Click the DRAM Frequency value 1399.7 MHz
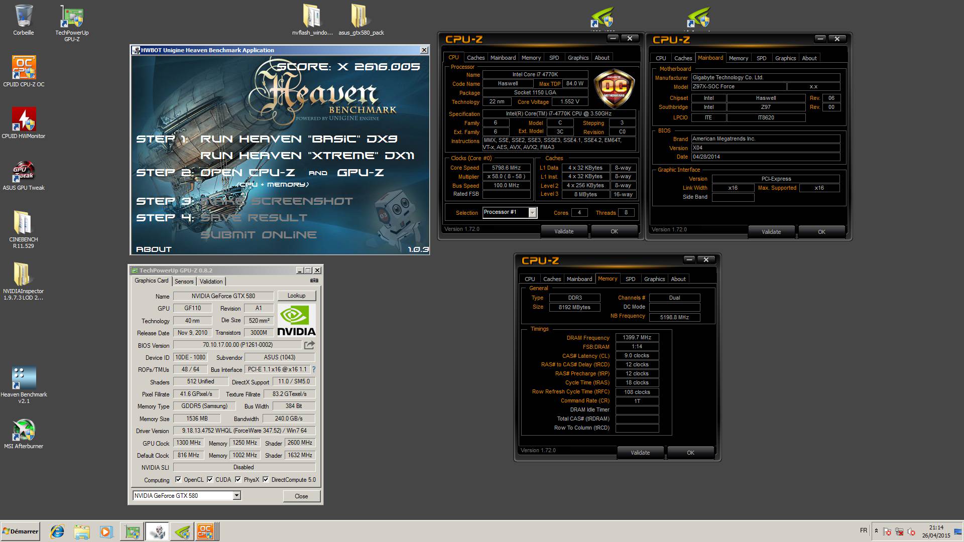964x542 pixels. pos(637,338)
